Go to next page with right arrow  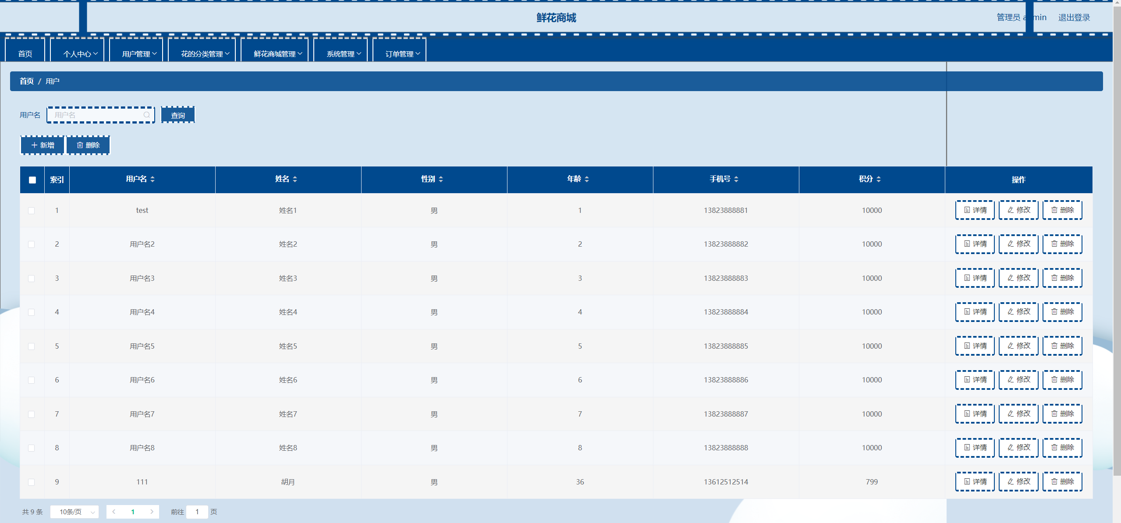point(152,512)
